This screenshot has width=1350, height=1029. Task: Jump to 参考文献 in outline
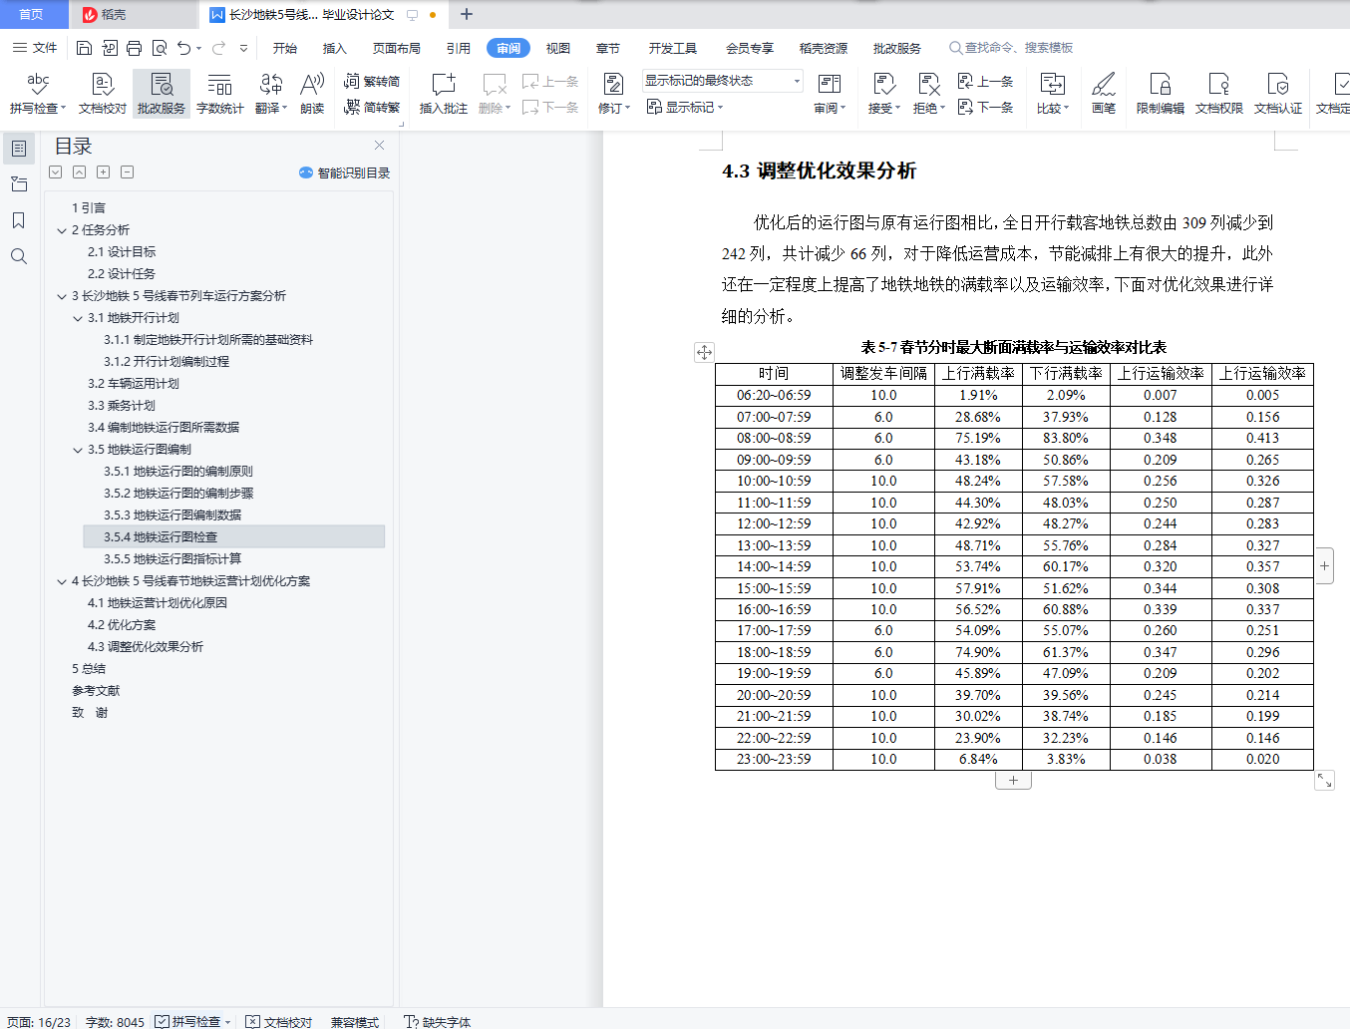pyautogui.click(x=96, y=691)
